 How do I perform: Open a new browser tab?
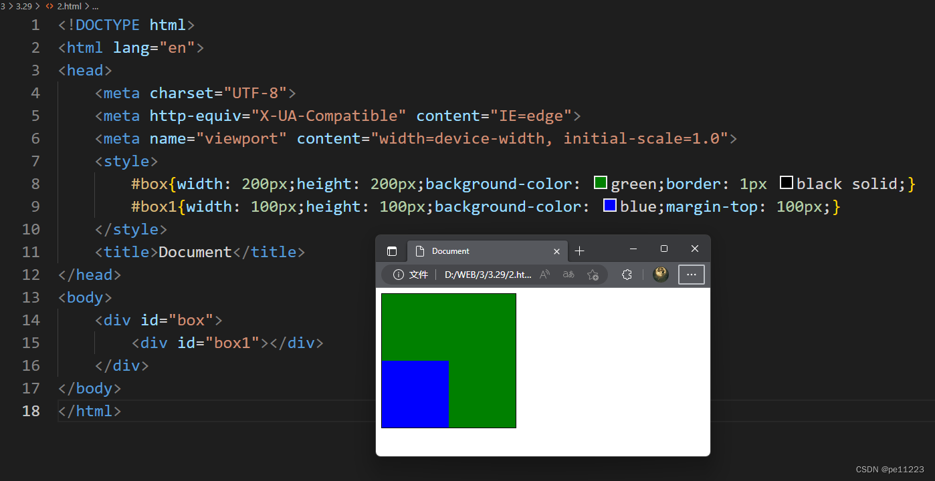click(x=579, y=251)
